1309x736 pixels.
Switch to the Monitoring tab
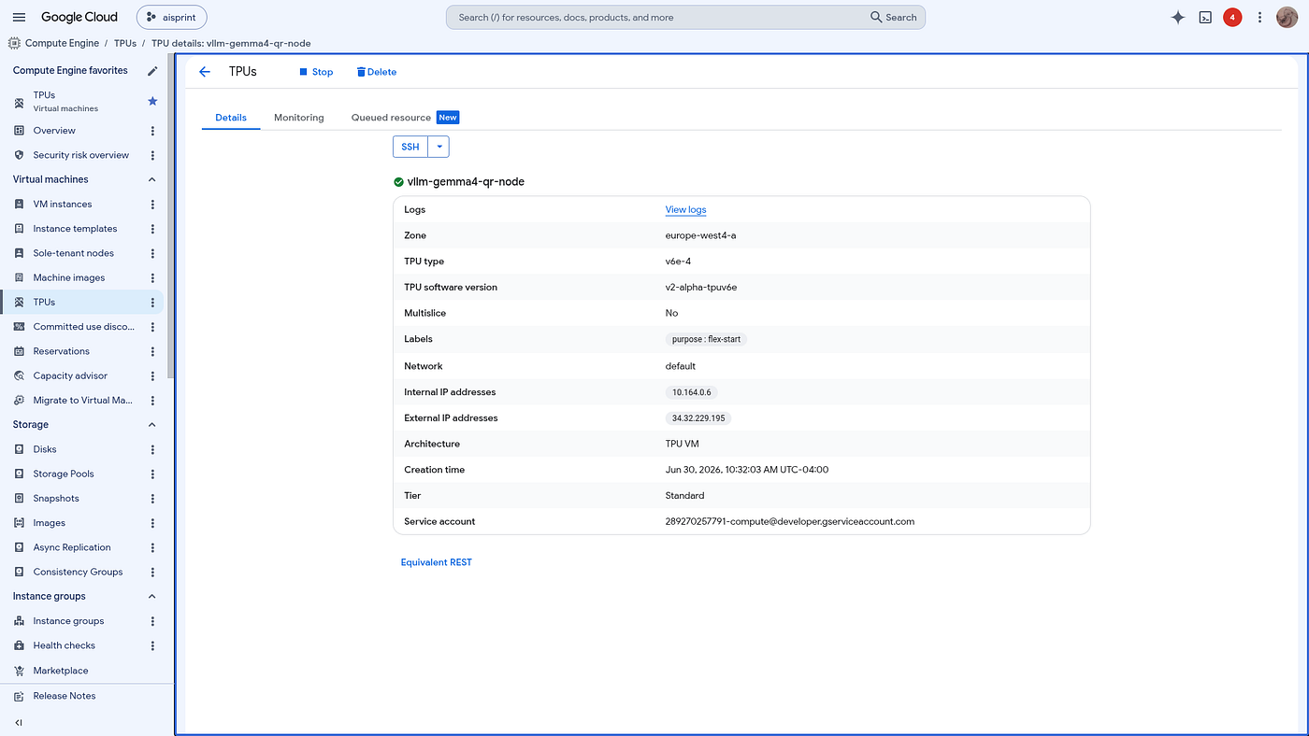pos(299,118)
